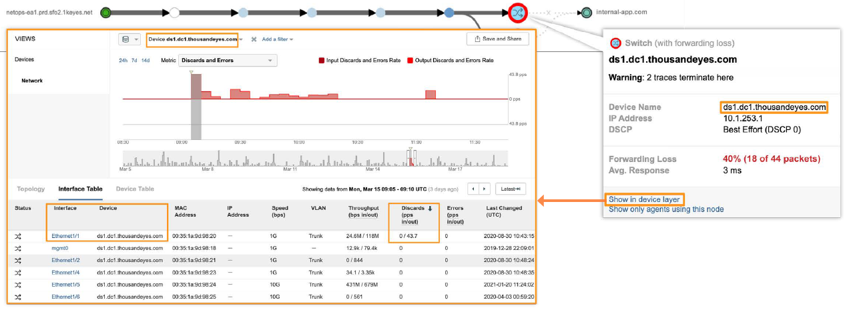
Task: Click the green agent node netops-ea1.prd.sfo2.1keyes.net
Action: (x=106, y=12)
